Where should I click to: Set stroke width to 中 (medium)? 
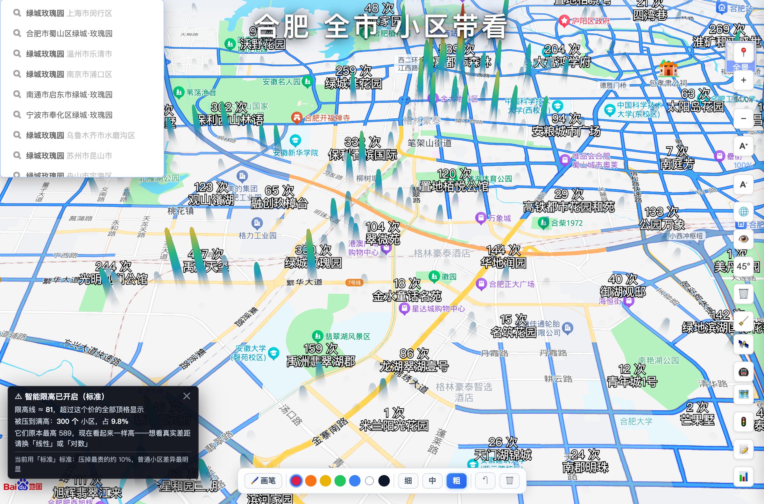coord(432,480)
